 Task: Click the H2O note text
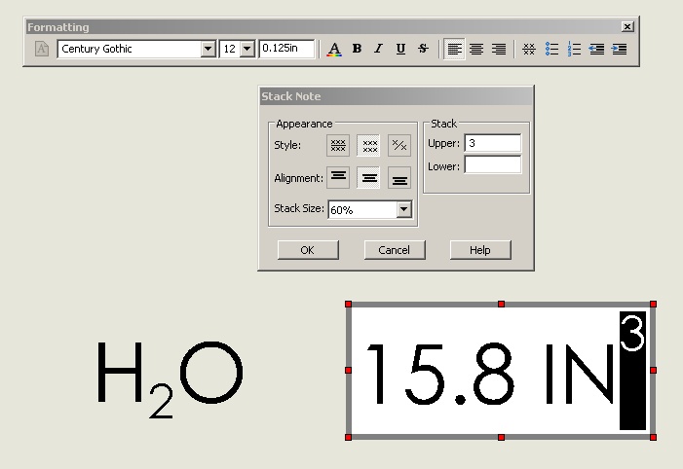[x=170, y=379]
